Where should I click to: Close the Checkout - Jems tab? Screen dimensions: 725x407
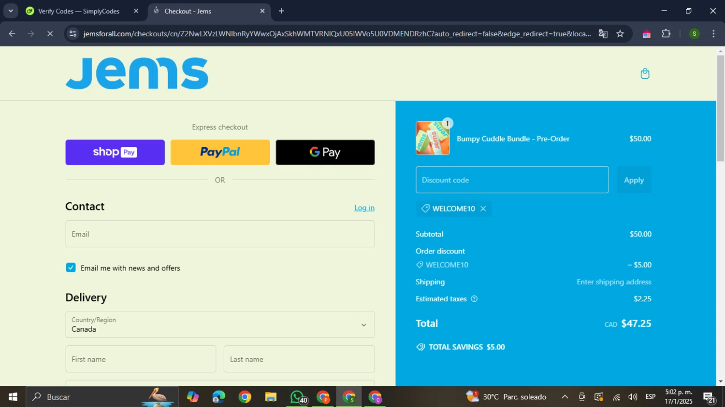[262, 11]
